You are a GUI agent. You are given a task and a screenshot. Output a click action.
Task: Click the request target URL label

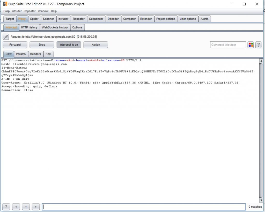[54, 37]
